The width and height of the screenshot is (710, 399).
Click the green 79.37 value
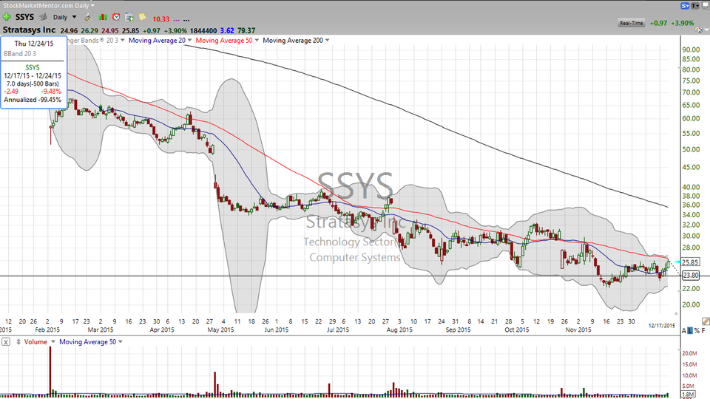pyautogui.click(x=246, y=30)
